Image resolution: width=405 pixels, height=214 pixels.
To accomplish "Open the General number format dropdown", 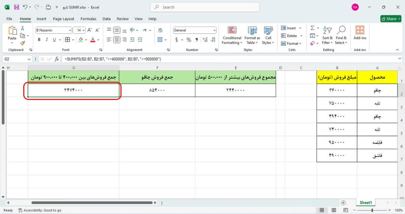I will [x=214, y=30].
